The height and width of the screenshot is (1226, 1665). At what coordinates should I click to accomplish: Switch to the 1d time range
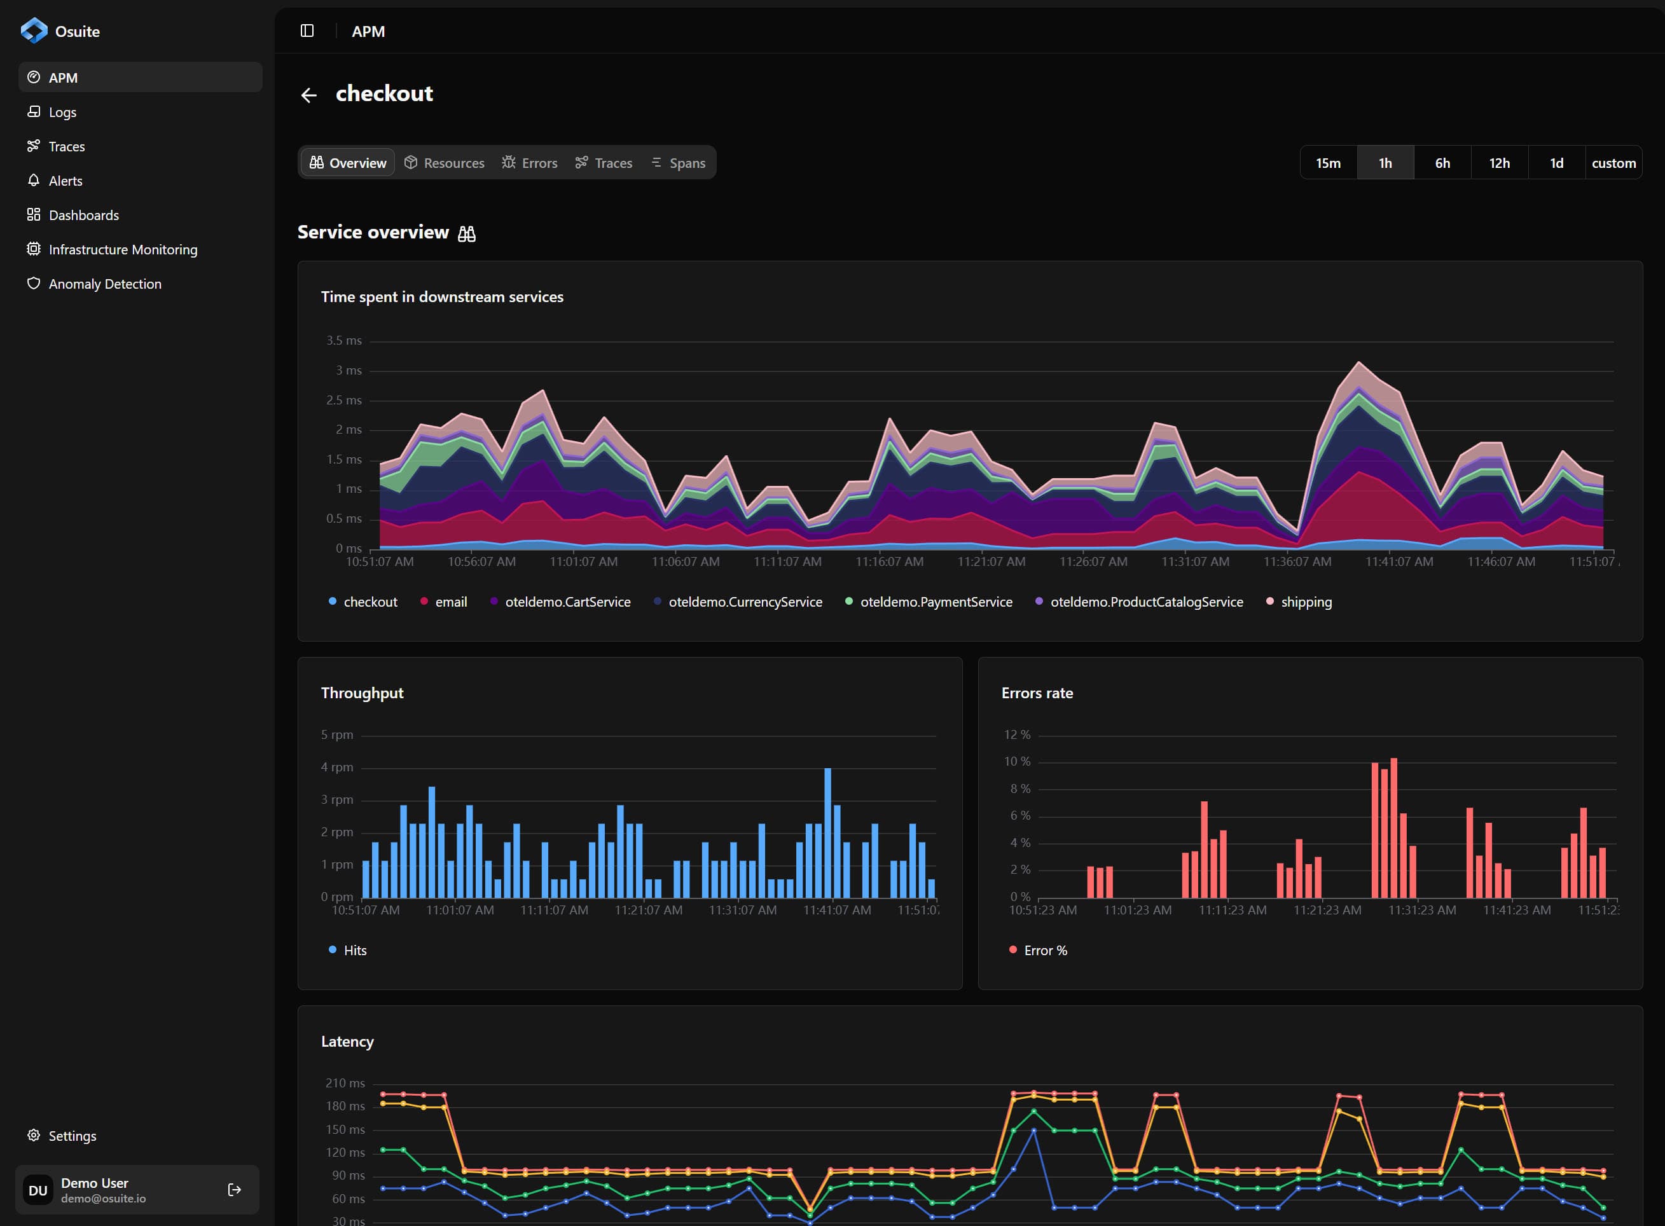point(1556,162)
